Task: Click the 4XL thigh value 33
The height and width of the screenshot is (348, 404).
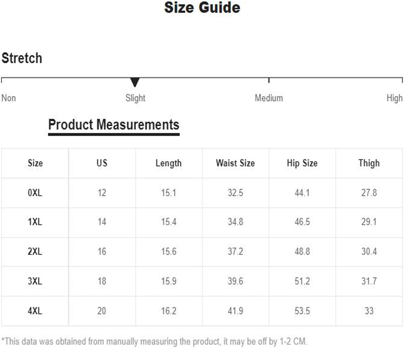Action: 369,311
